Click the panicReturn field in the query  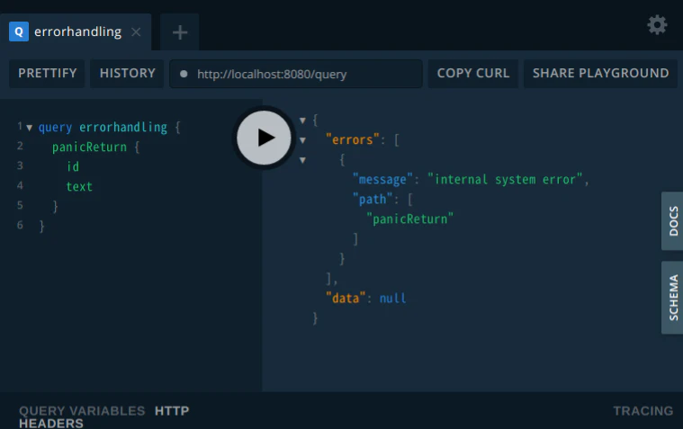coord(89,147)
